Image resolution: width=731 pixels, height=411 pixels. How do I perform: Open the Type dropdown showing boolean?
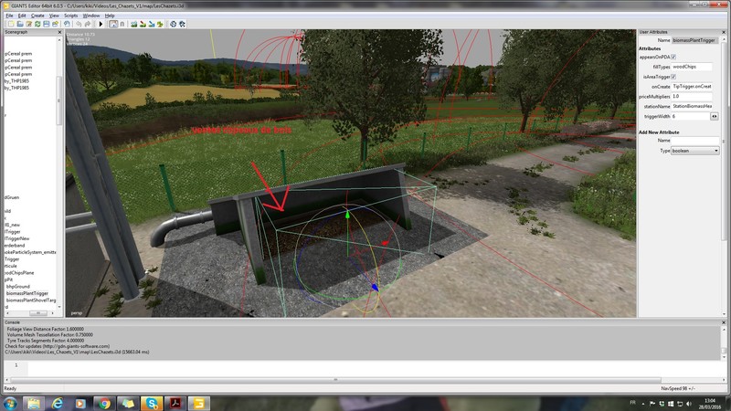click(695, 150)
